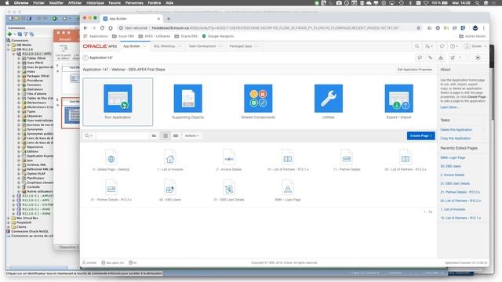This screenshot has height=282, width=502.
Task: Open page 30 - EBS Users icon
Action: coord(170,189)
